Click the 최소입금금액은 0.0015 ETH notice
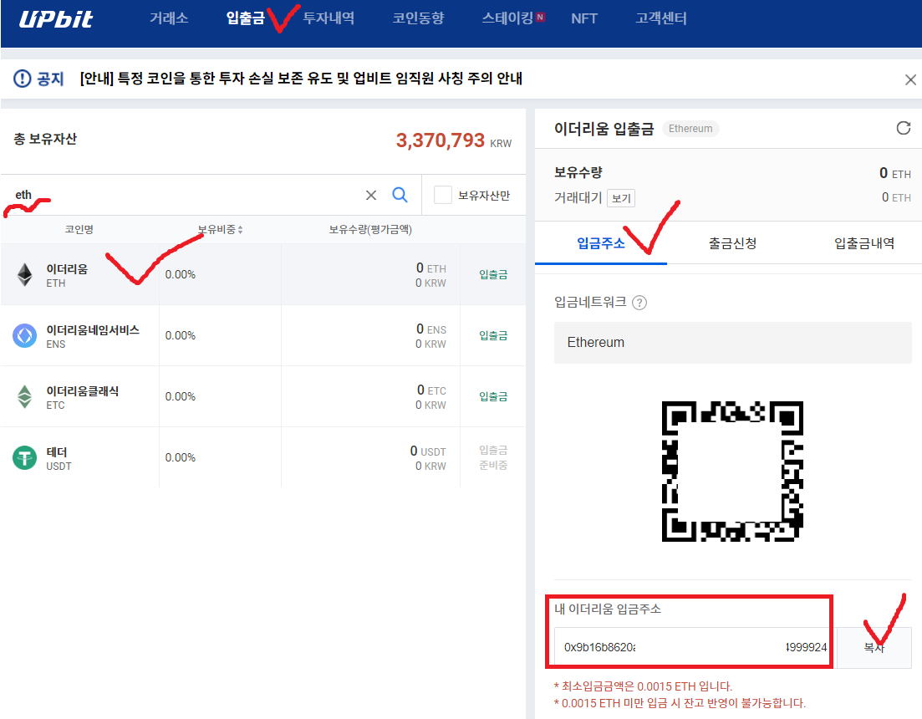This screenshot has height=719, width=922. click(644, 686)
